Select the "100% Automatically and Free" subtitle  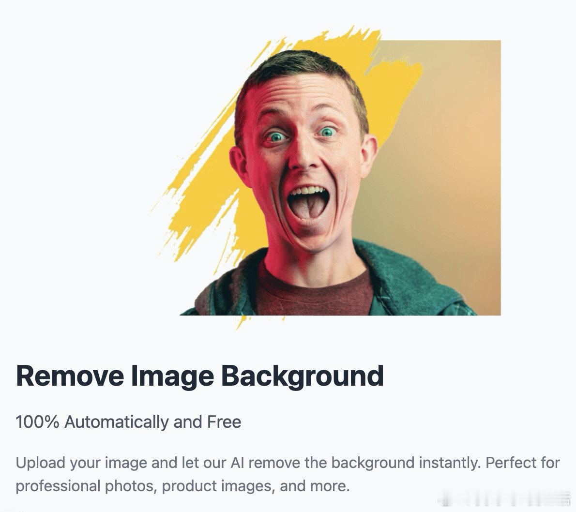coord(129,422)
